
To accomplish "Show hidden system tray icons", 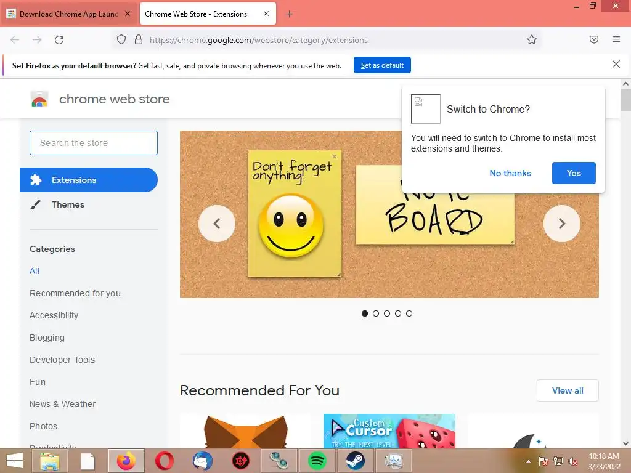I will (x=528, y=461).
